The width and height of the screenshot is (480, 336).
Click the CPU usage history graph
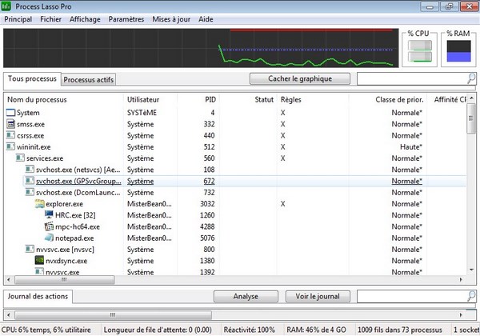201,48
